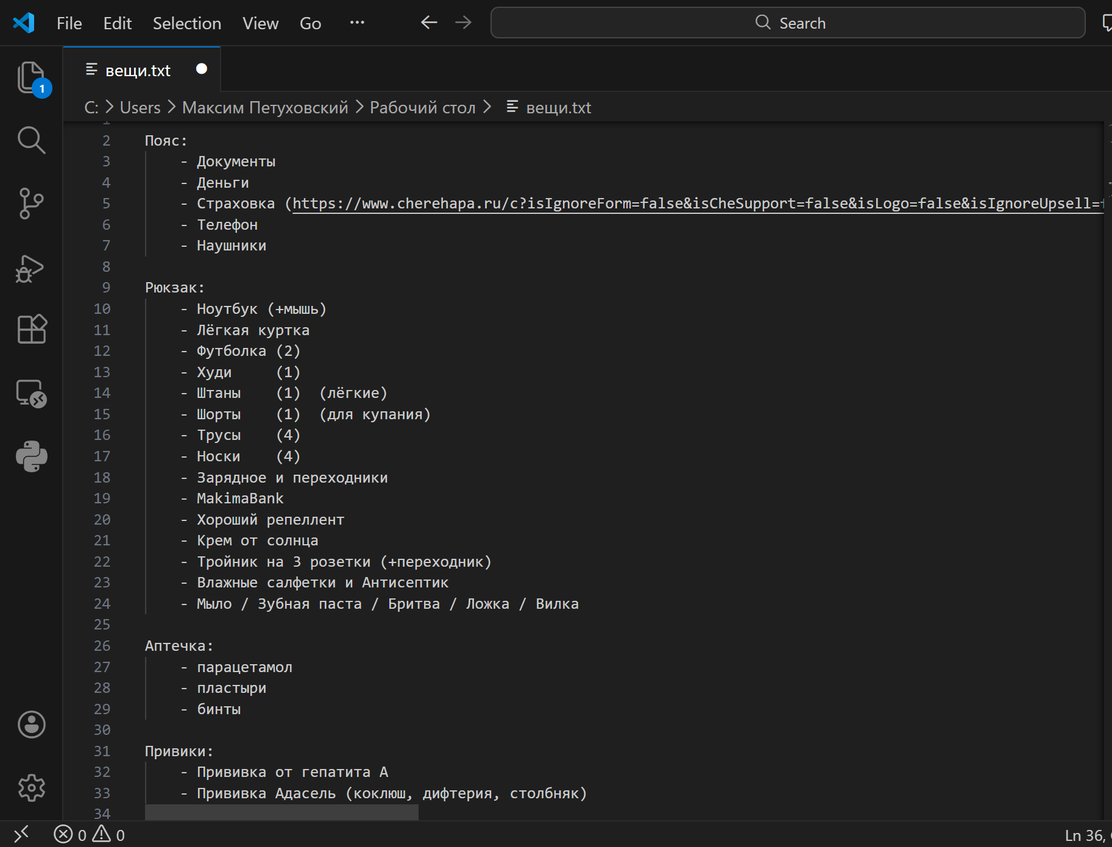The image size is (1112, 847).
Task: Open the Go menu
Action: (x=311, y=23)
